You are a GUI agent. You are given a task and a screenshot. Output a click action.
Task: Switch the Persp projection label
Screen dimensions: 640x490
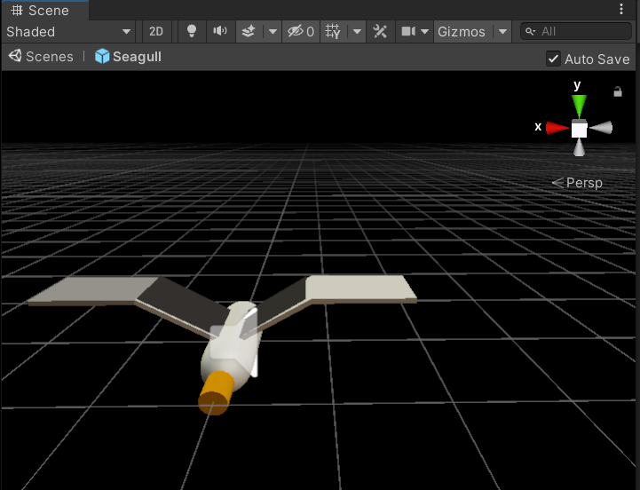point(577,183)
